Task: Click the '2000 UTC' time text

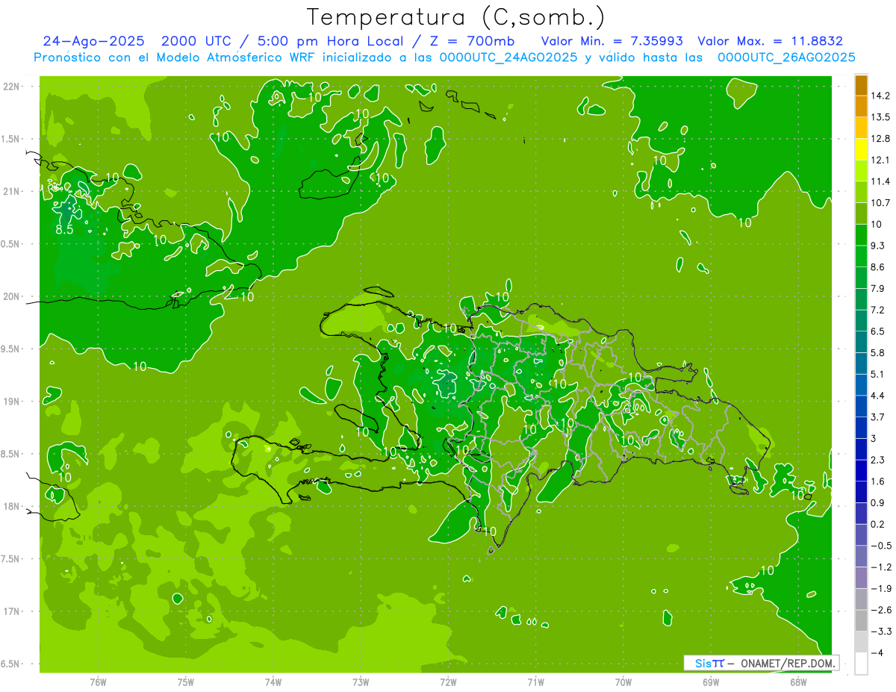Action: (196, 41)
